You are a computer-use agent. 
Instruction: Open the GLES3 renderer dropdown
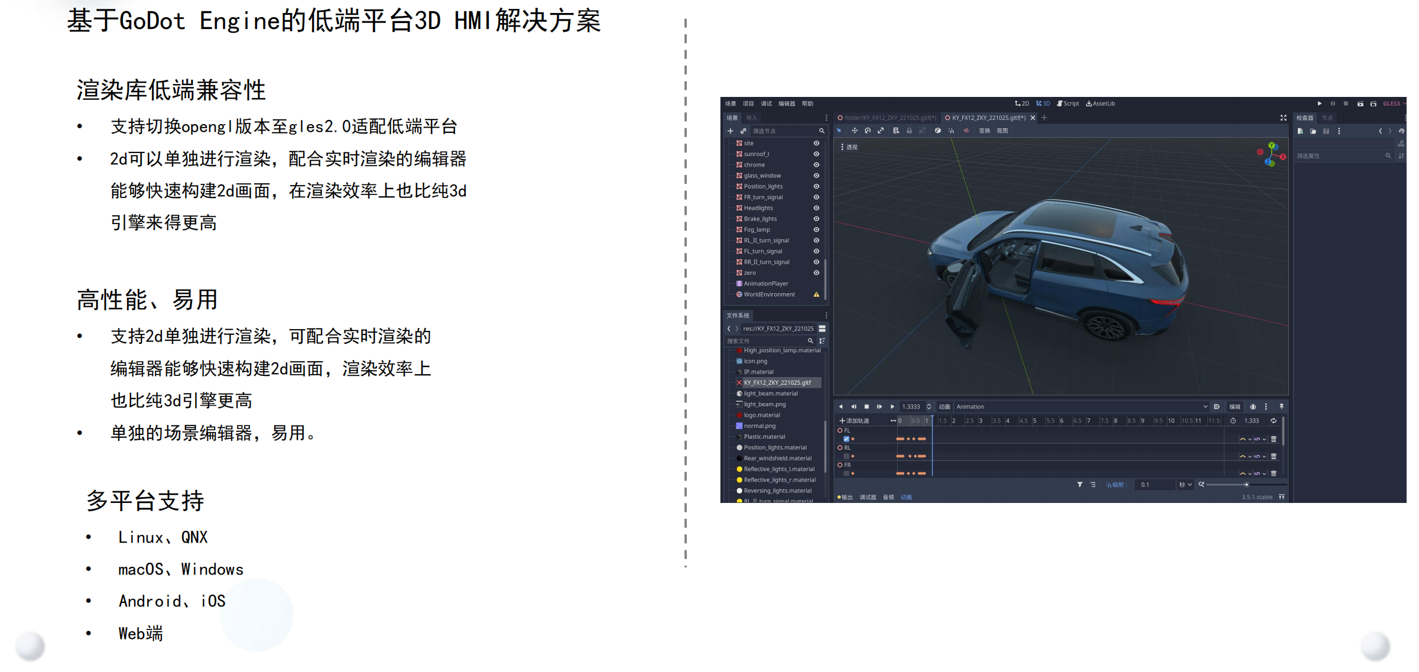pos(1394,103)
